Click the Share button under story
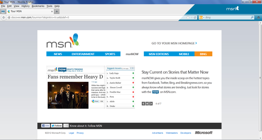Screen dimensions: 262x140 [x=96, y=101]
